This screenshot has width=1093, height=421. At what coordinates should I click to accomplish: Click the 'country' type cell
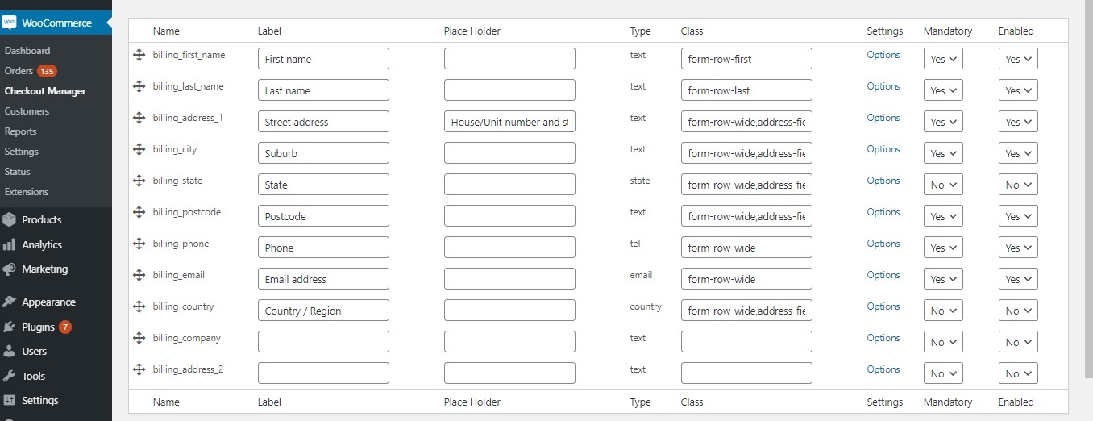point(646,306)
